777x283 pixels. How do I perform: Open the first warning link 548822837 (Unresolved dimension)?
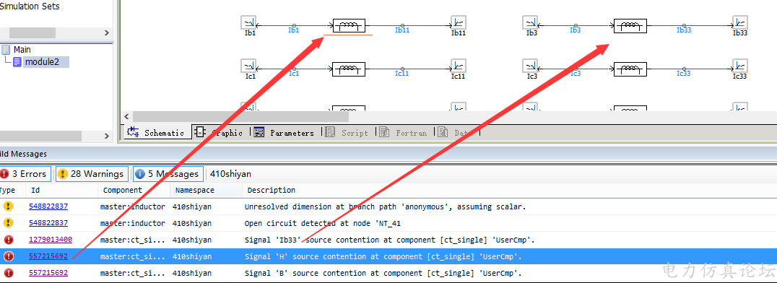tap(48, 206)
